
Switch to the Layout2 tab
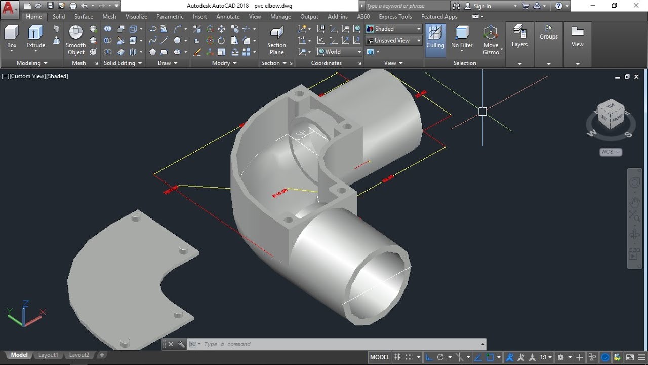79,355
